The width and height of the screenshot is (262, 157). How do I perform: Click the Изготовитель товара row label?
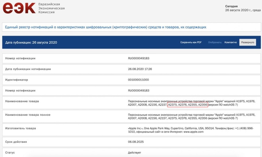[x=21, y=129]
